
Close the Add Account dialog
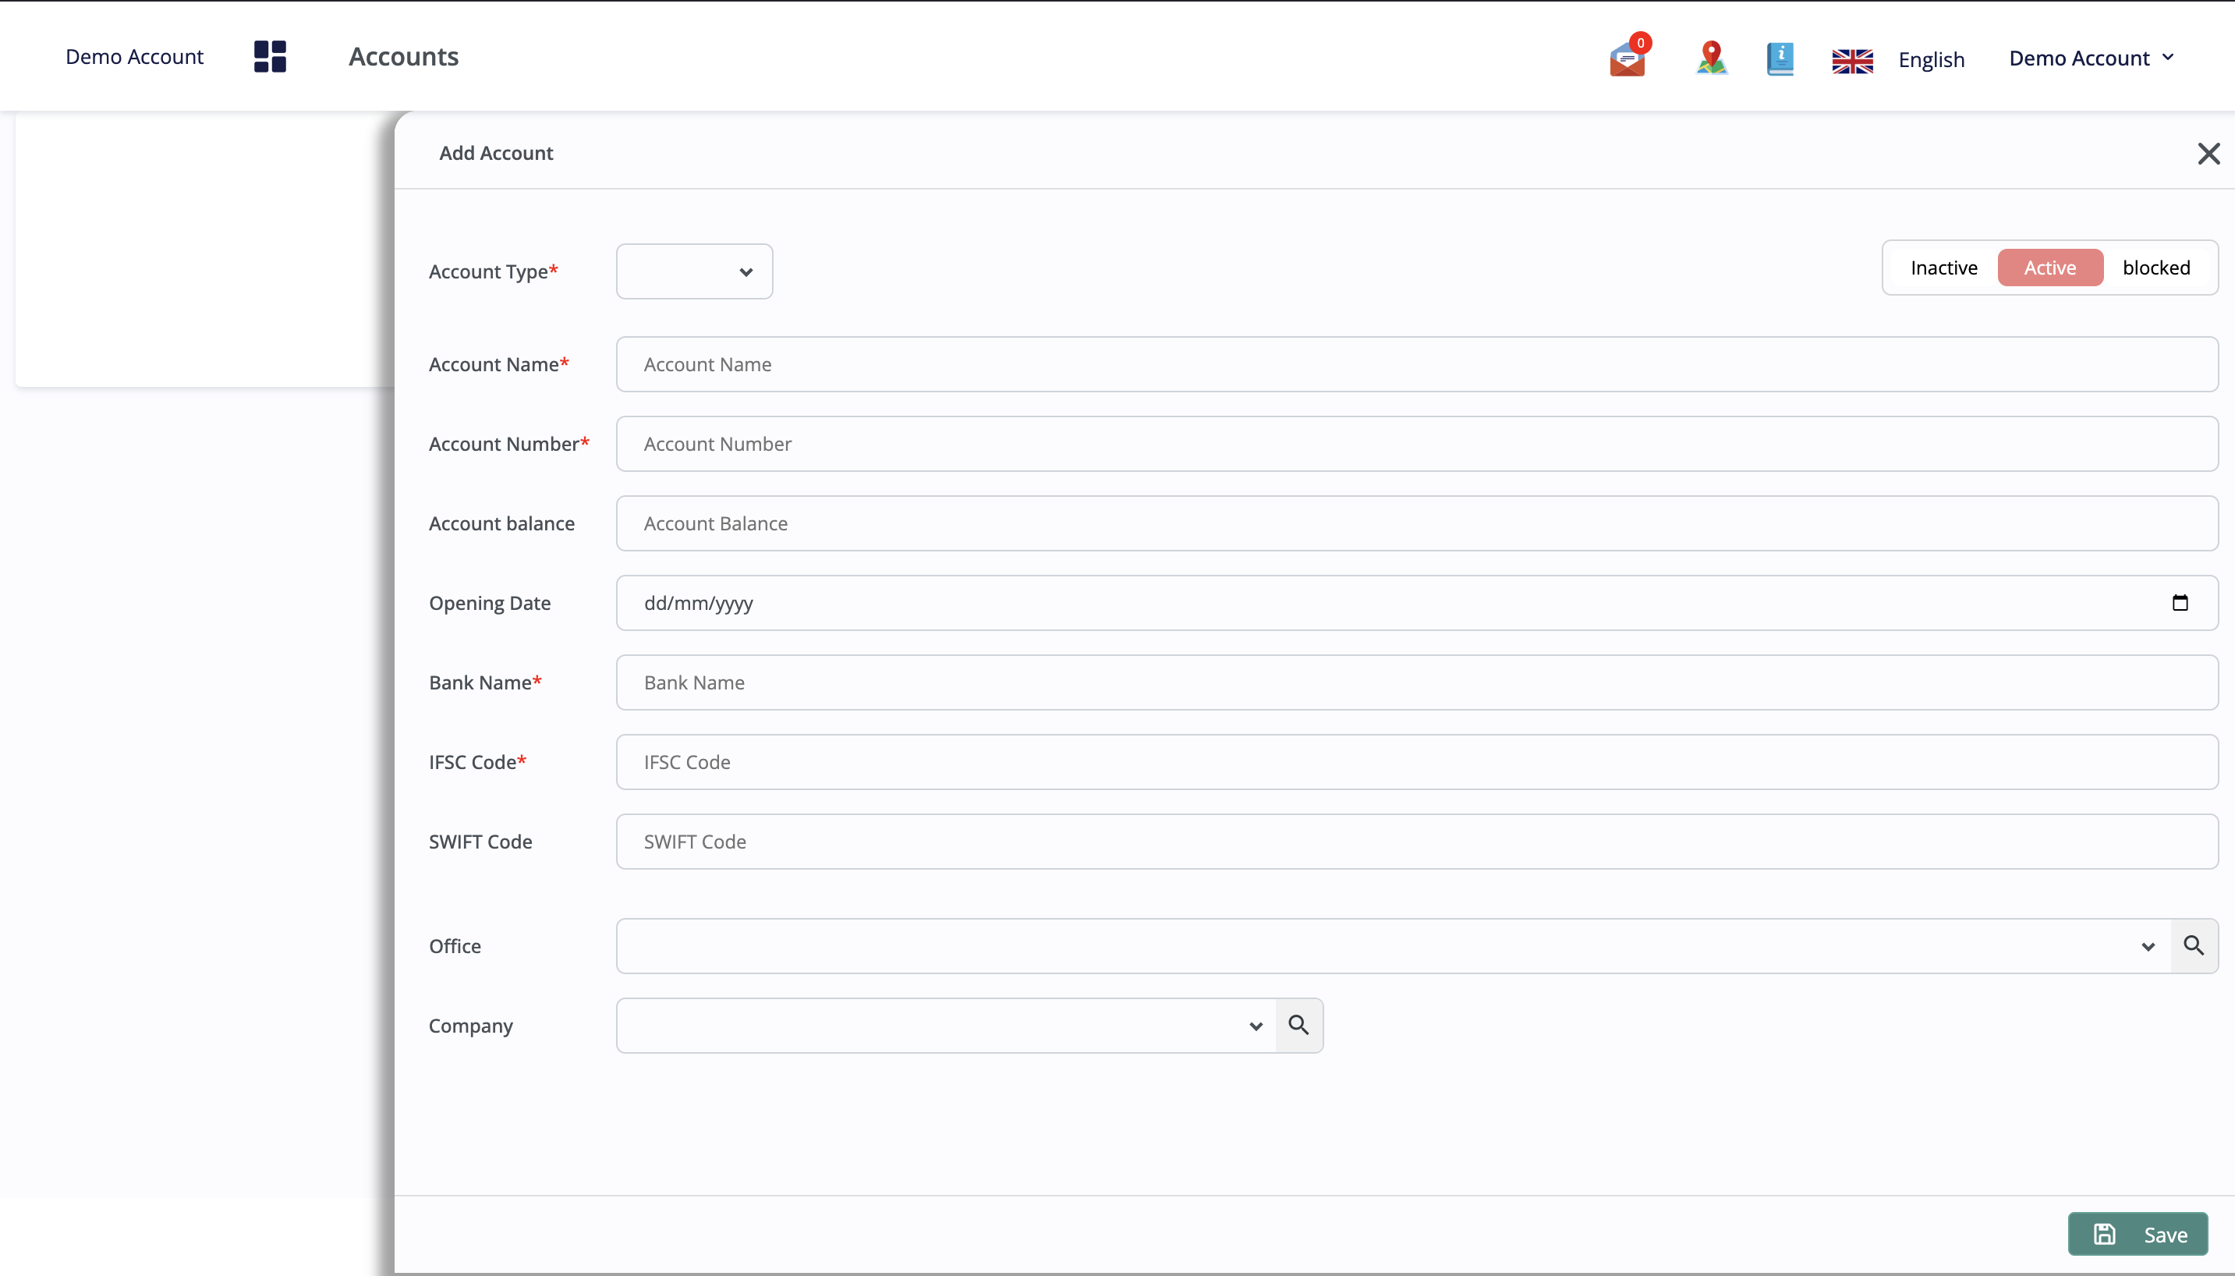[2209, 152]
